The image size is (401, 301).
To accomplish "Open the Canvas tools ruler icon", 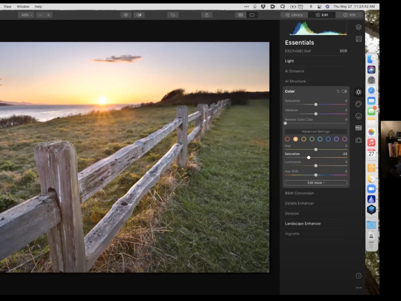I will pyautogui.click(x=359, y=39).
